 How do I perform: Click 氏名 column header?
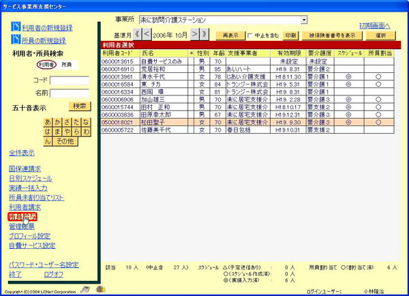[164, 53]
